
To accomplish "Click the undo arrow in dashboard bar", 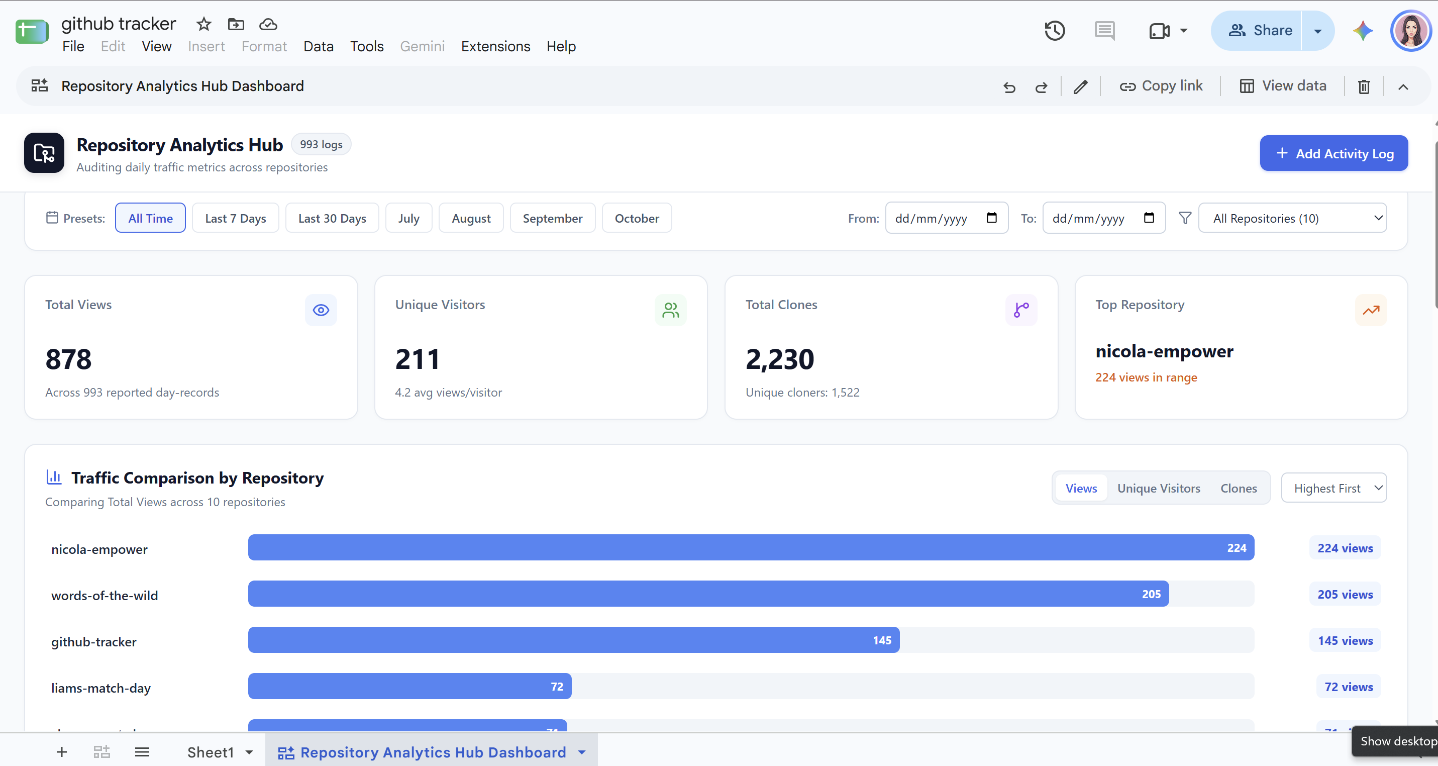I will (x=1009, y=86).
